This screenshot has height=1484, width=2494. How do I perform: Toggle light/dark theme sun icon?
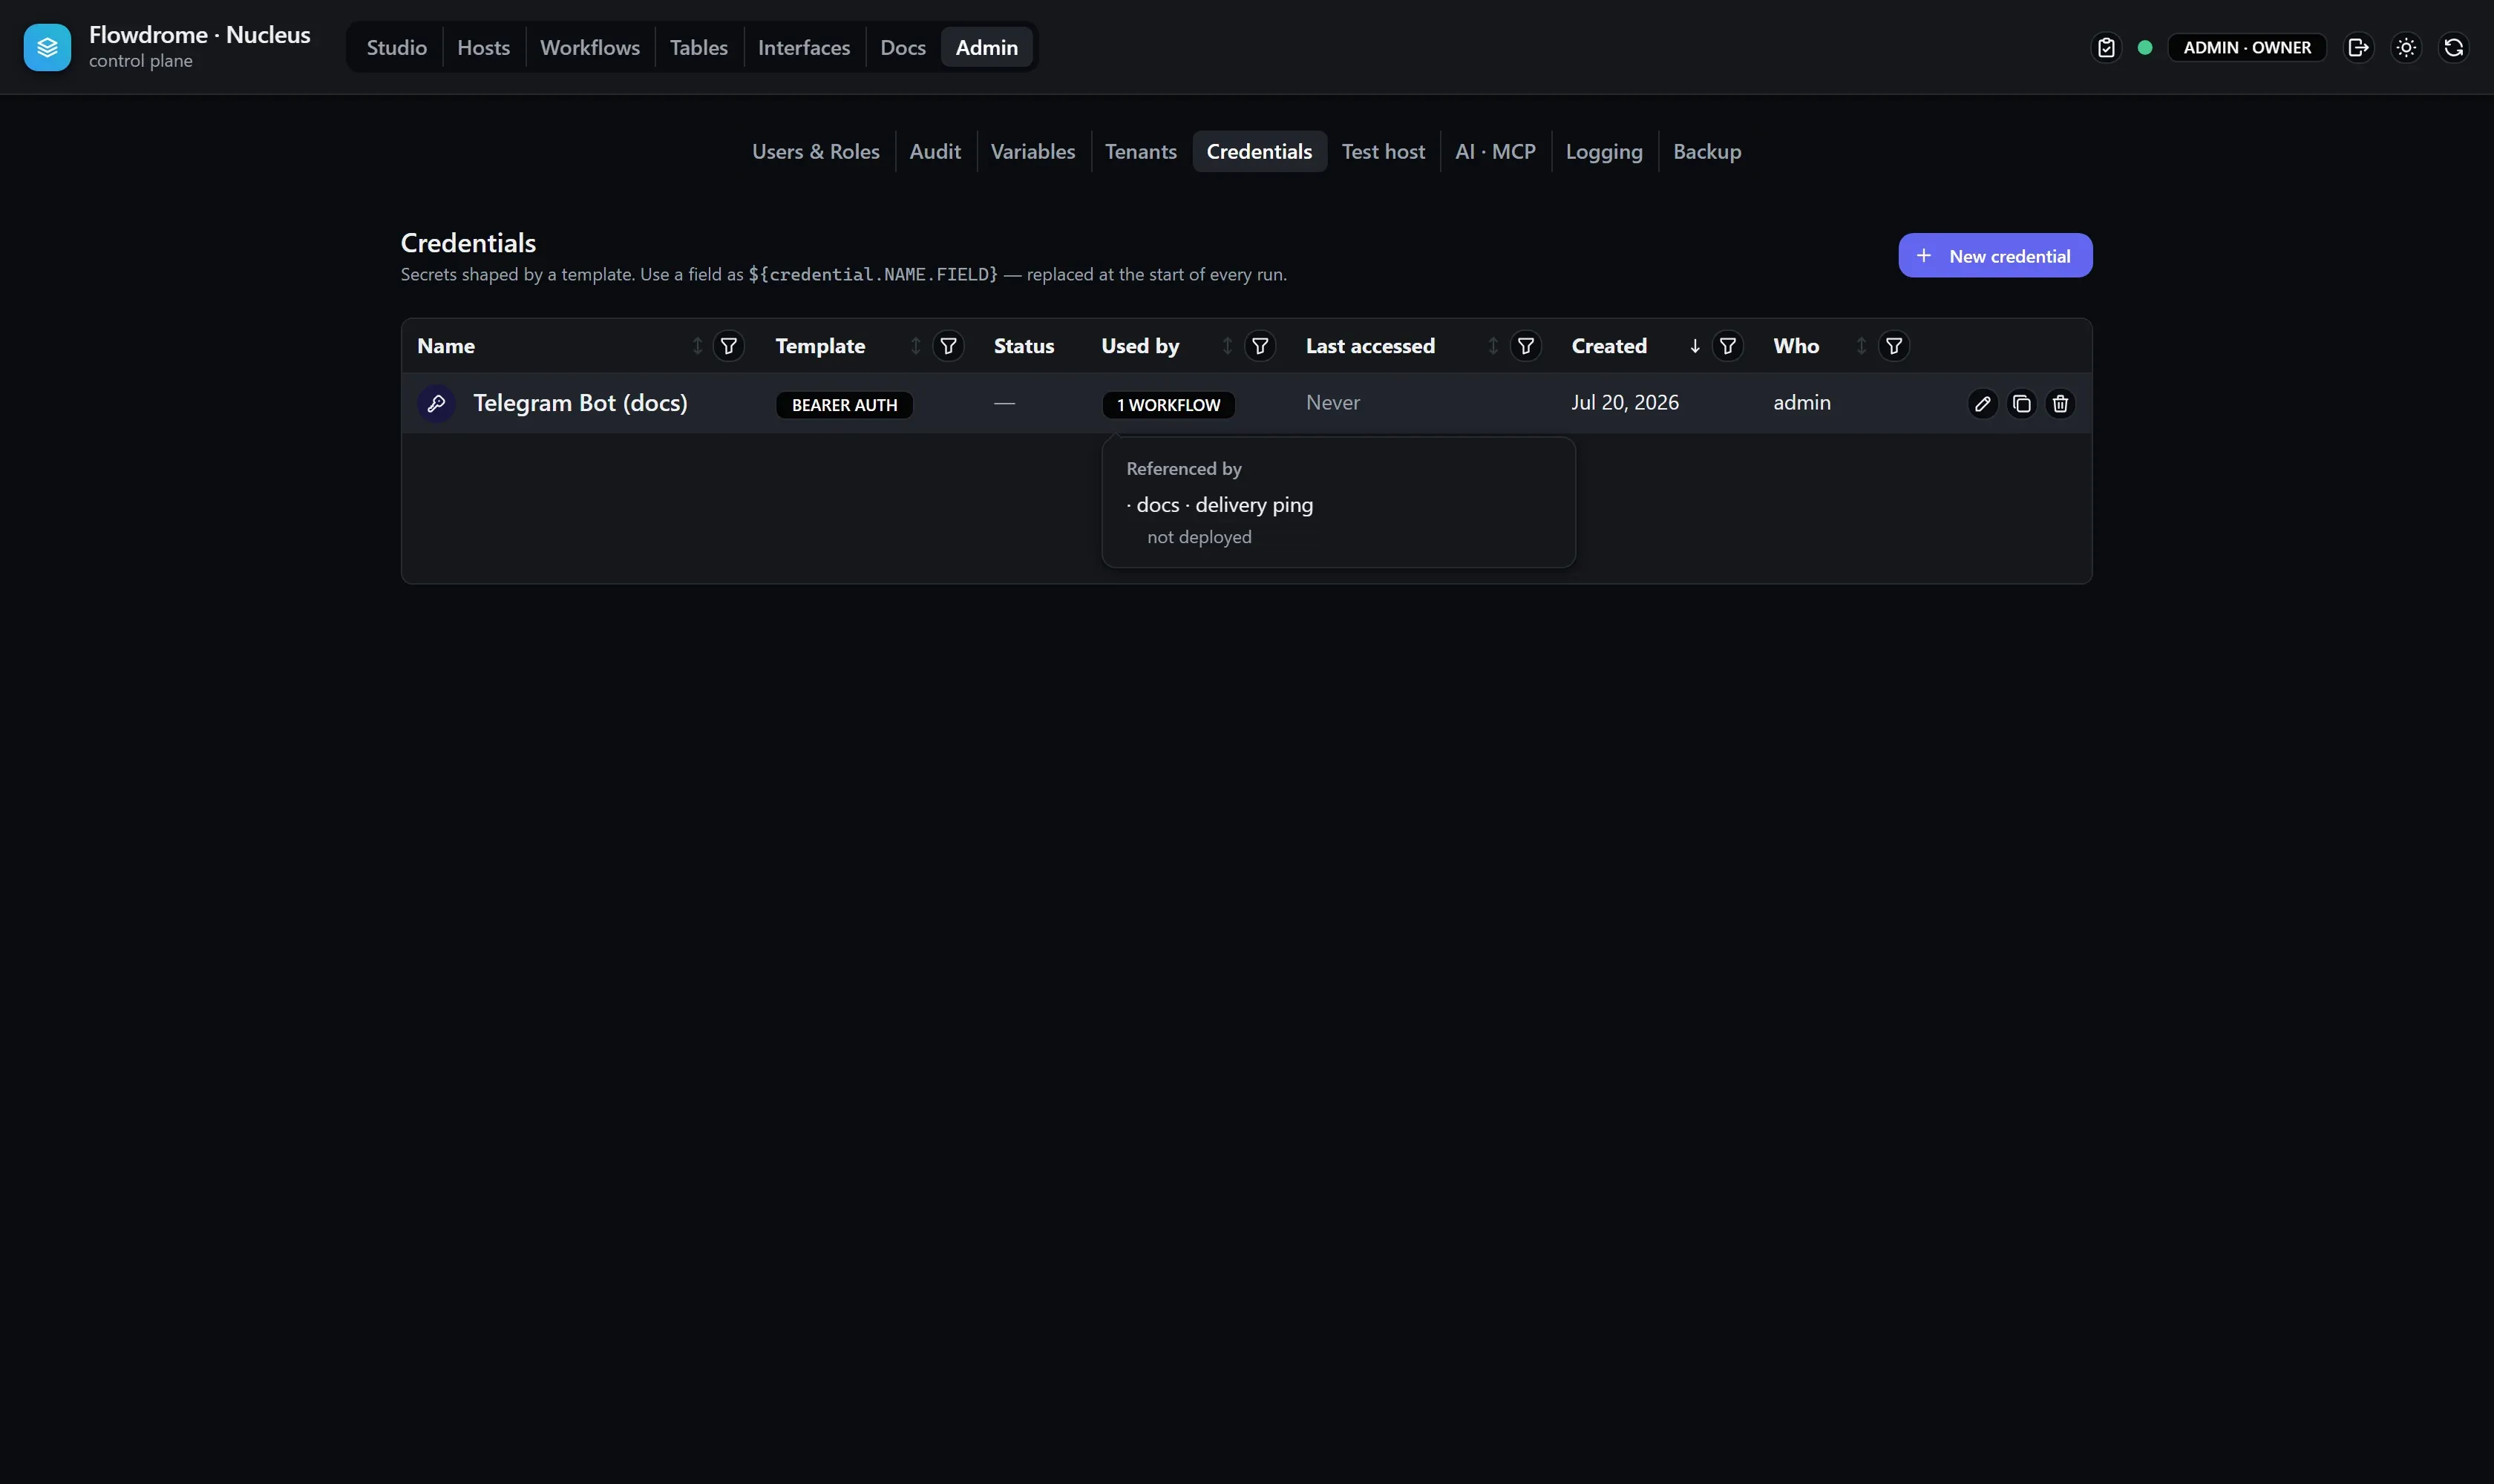pyautogui.click(x=2406, y=47)
